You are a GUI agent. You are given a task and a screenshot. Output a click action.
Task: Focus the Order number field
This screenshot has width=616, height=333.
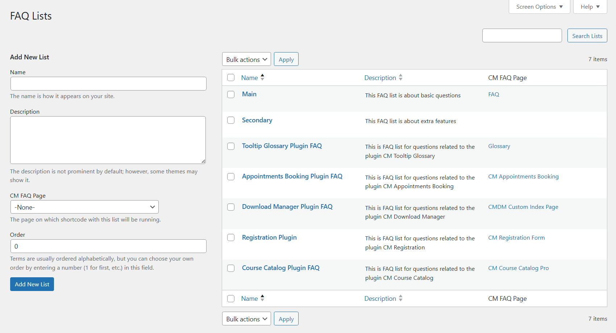108,246
